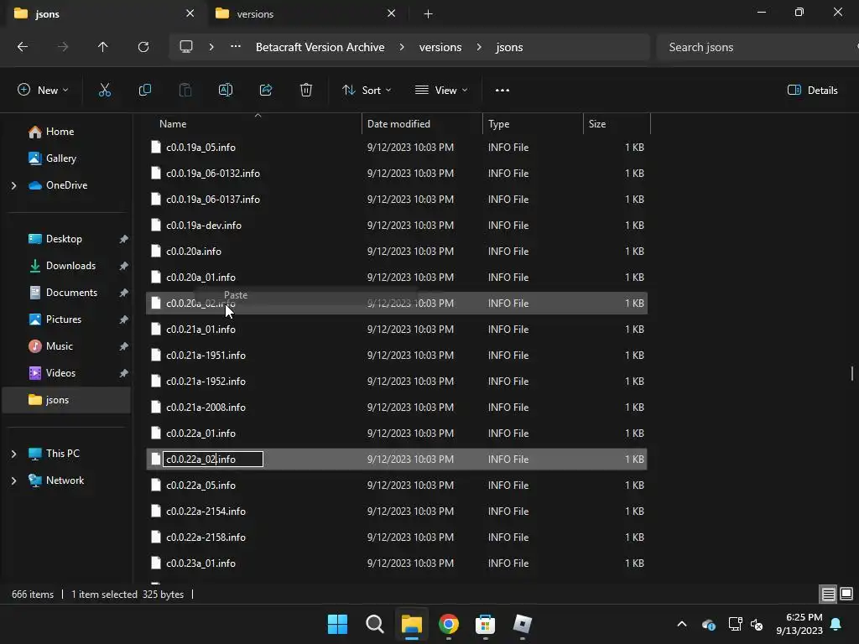Expand chevron after Betacraft Version Archive

point(402,47)
